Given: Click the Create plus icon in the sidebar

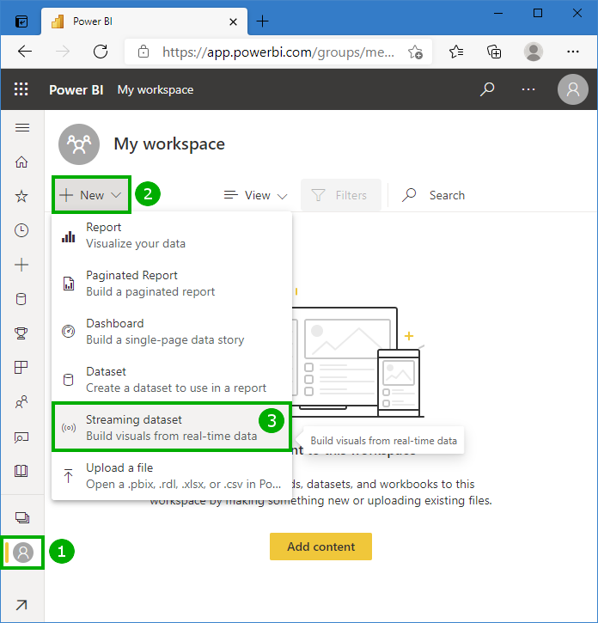Looking at the screenshot, I should (x=21, y=265).
